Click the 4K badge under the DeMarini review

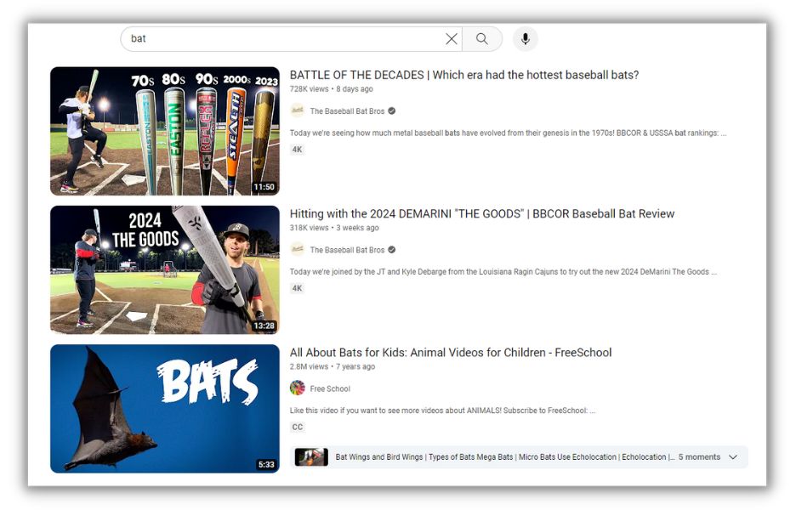point(297,288)
